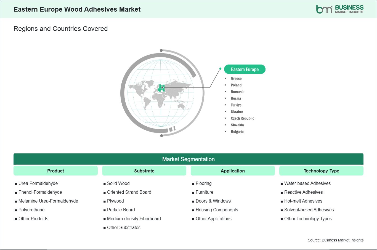Click 'Other Applications' item
The width and height of the screenshot is (377, 250).
click(214, 219)
